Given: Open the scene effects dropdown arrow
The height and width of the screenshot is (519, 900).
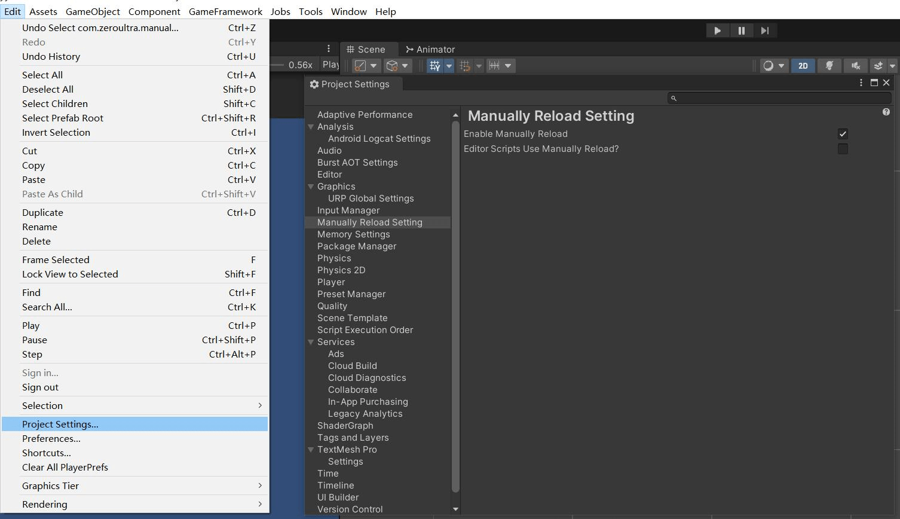Looking at the screenshot, I should click(892, 66).
